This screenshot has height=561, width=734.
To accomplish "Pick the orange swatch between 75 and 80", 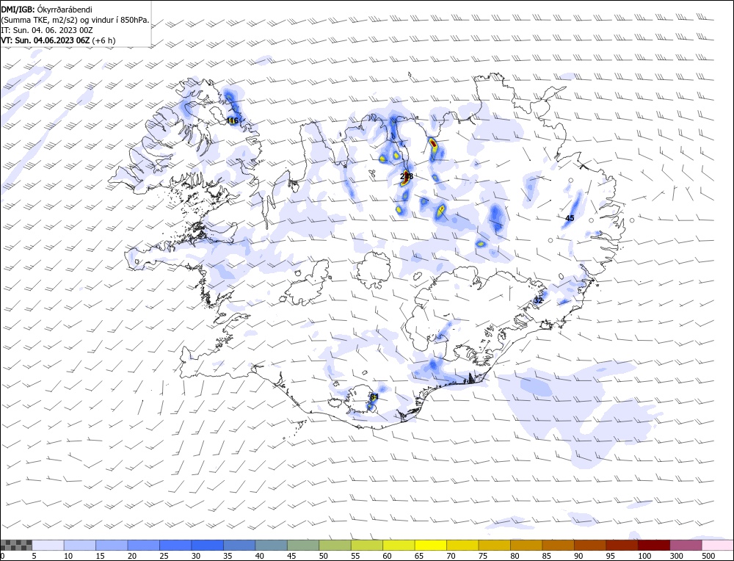I will click(494, 545).
